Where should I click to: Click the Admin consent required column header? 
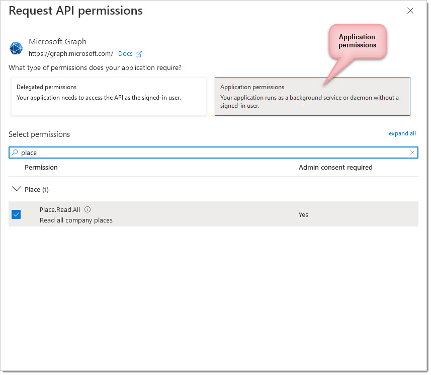point(335,167)
